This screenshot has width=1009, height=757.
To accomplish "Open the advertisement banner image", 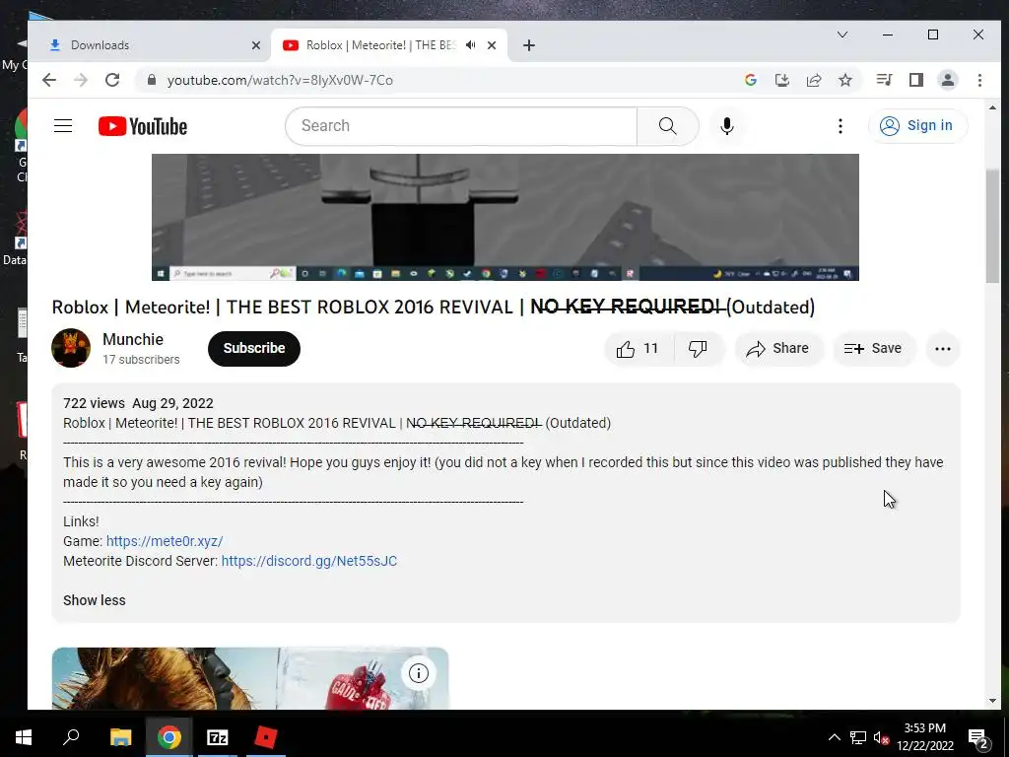I will 249,678.
